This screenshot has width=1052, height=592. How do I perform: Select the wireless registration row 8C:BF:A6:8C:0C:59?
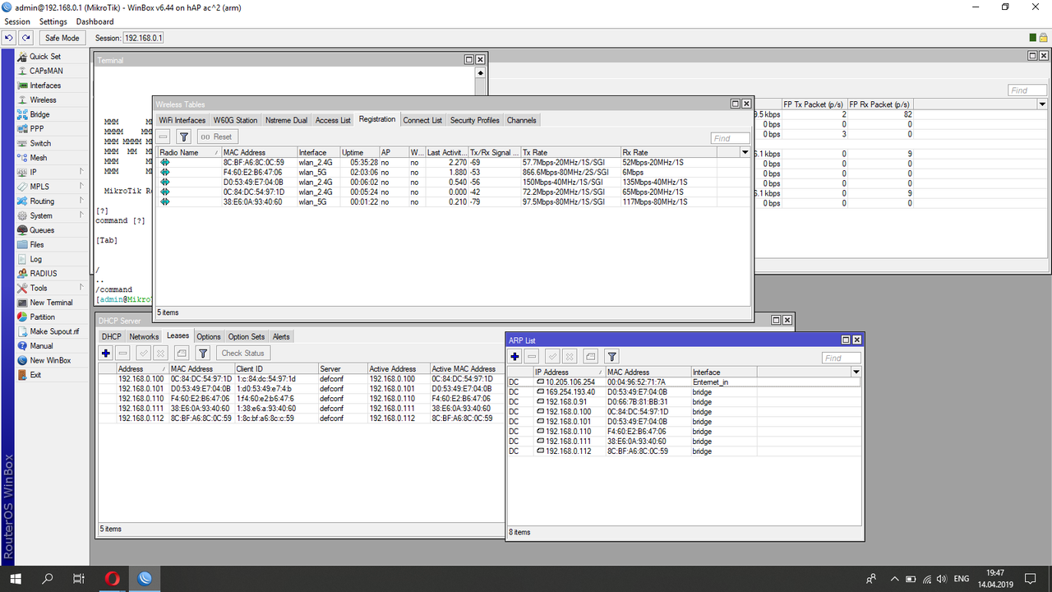click(454, 162)
